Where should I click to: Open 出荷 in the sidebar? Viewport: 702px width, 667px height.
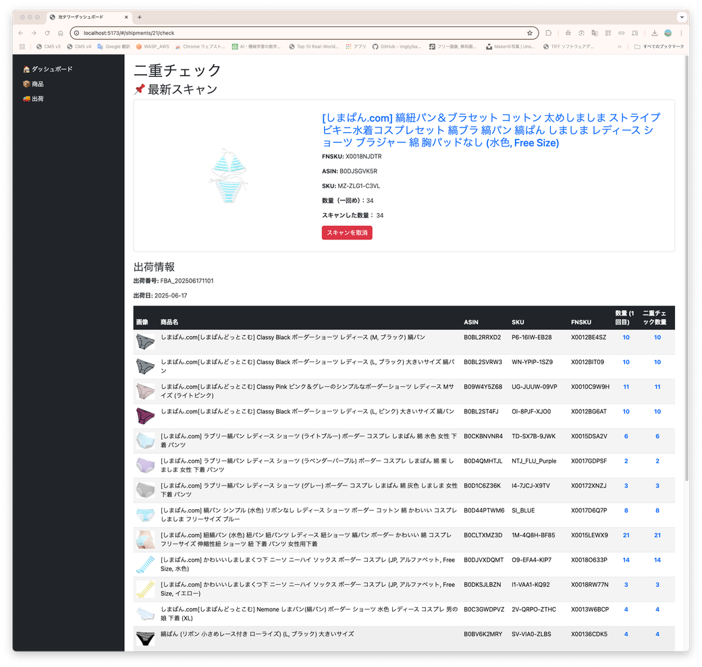(33, 98)
